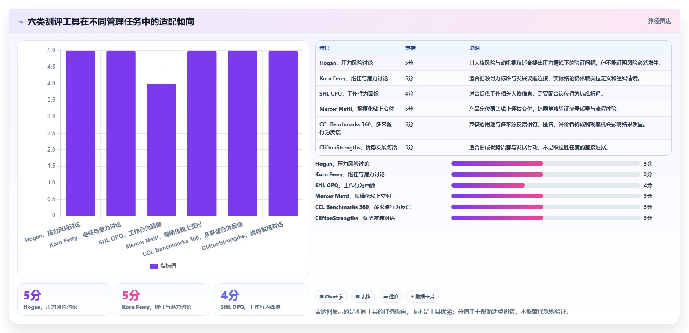Click the 指标值 legend label
The height and width of the screenshot is (333, 689).
pyautogui.click(x=168, y=266)
